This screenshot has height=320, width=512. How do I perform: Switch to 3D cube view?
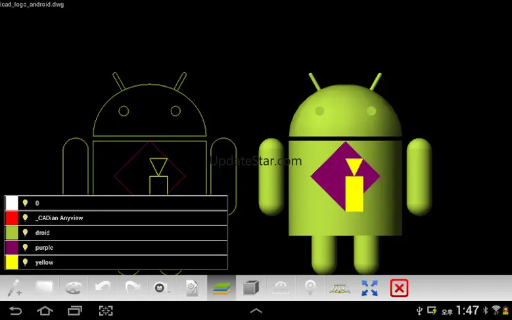251,288
